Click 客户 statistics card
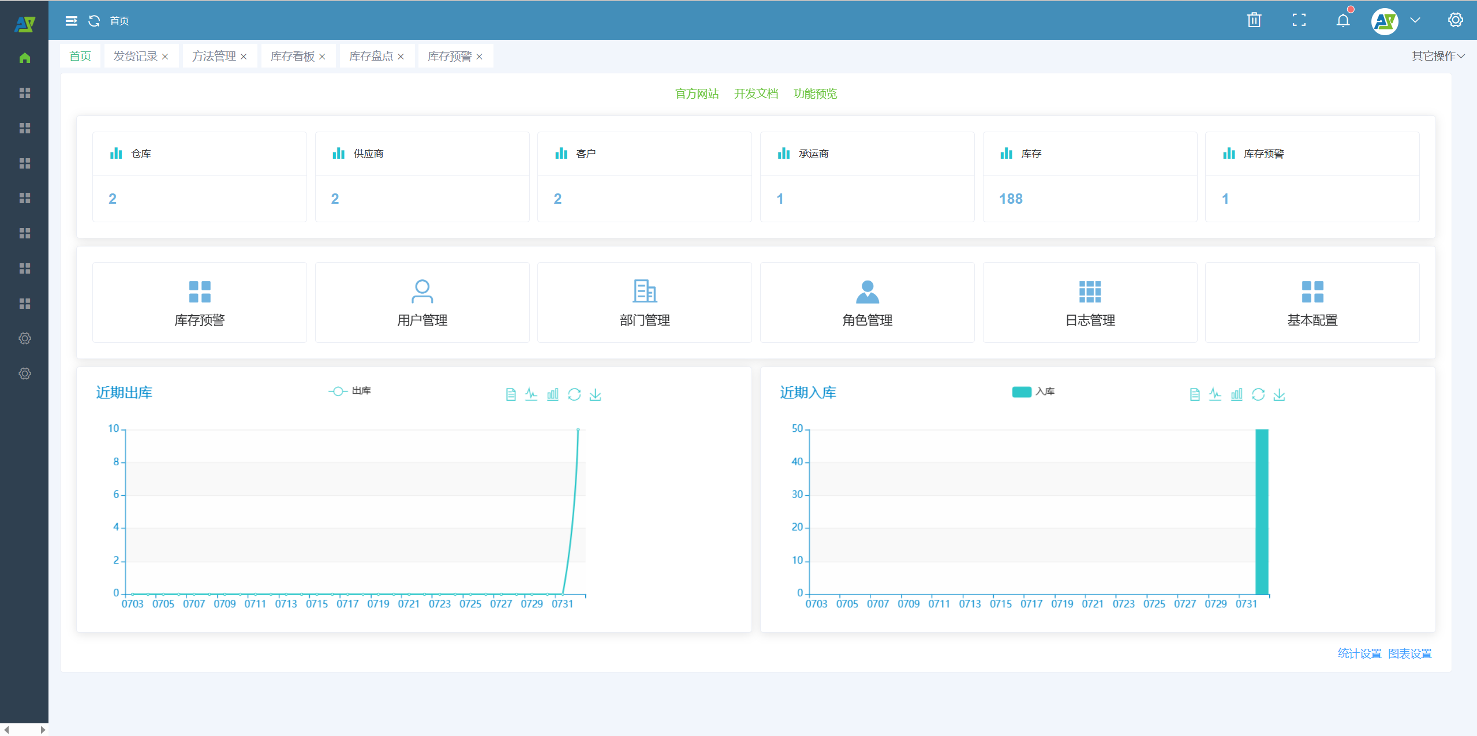This screenshot has height=736, width=1477. (x=645, y=177)
